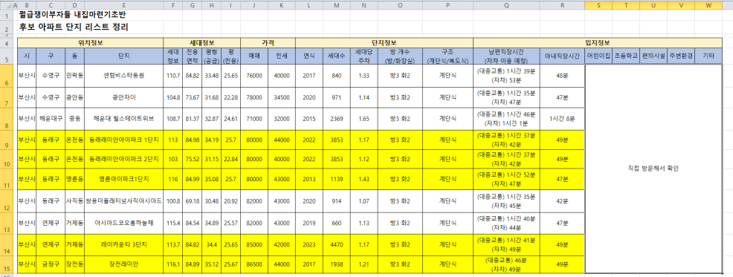Select the '센텀비스타동원' complex cell
The image size is (733, 277).
[124, 76]
